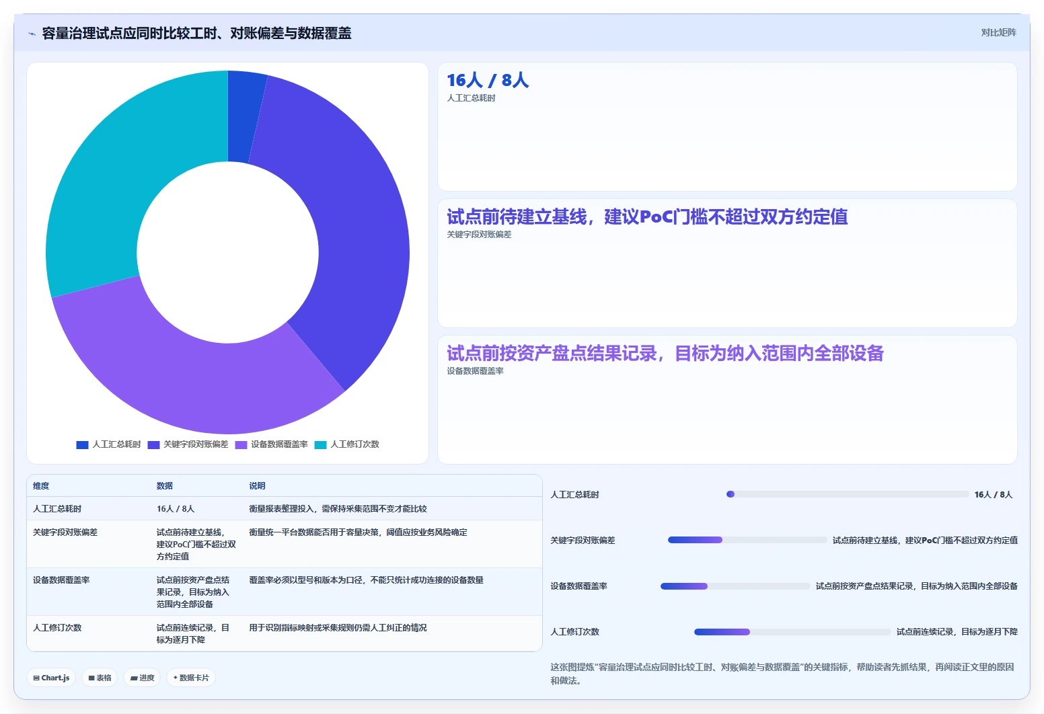This screenshot has width=1044, height=714.
Task: Click 设备数据覆盖率 caption in the third card
Action: (475, 371)
